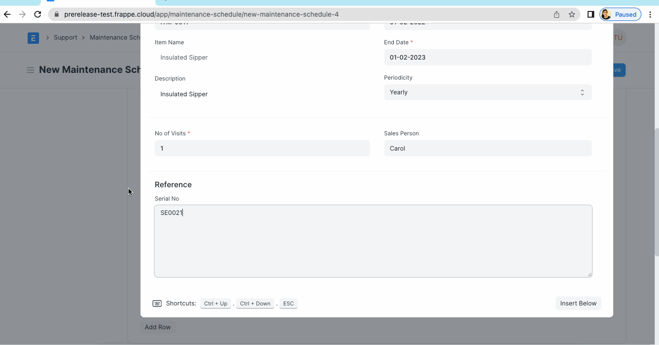Click the ESC shortcut key label
Image resolution: width=659 pixels, height=345 pixels.
pyautogui.click(x=289, y=304)
